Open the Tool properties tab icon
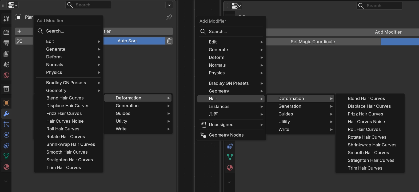The height and width of the screenshot is (192, 419). 6,18
